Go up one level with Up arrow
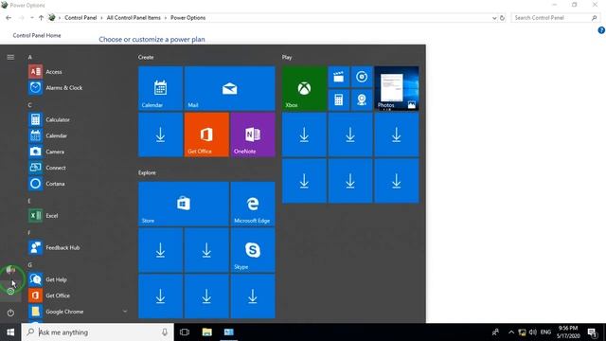606x341 pixels. pyautogui.click(x=41, y=18)
